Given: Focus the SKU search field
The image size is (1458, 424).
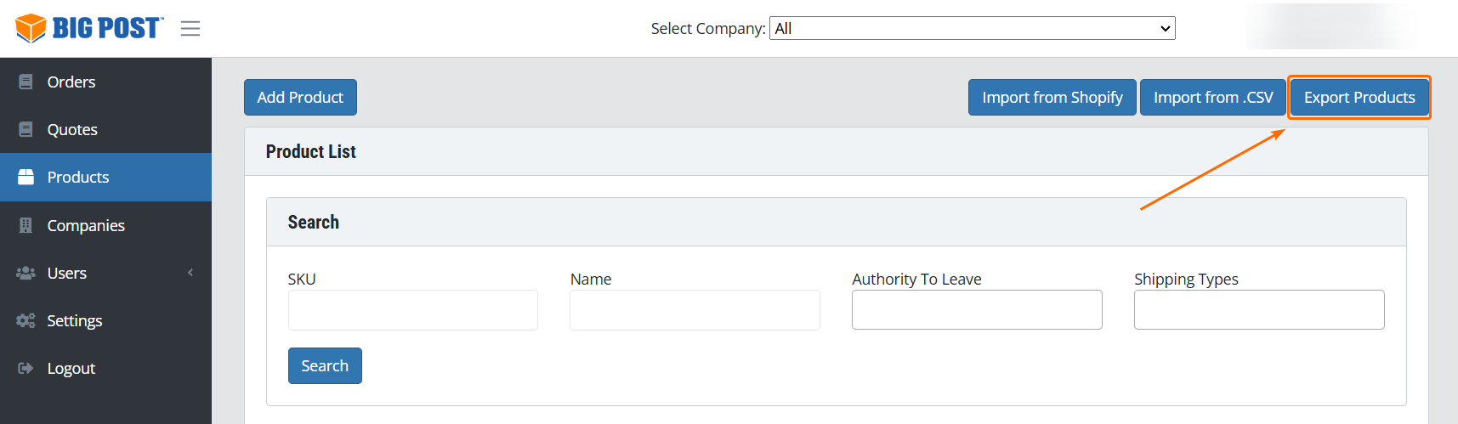Looking at the screenshot, I should pos(412,310).
